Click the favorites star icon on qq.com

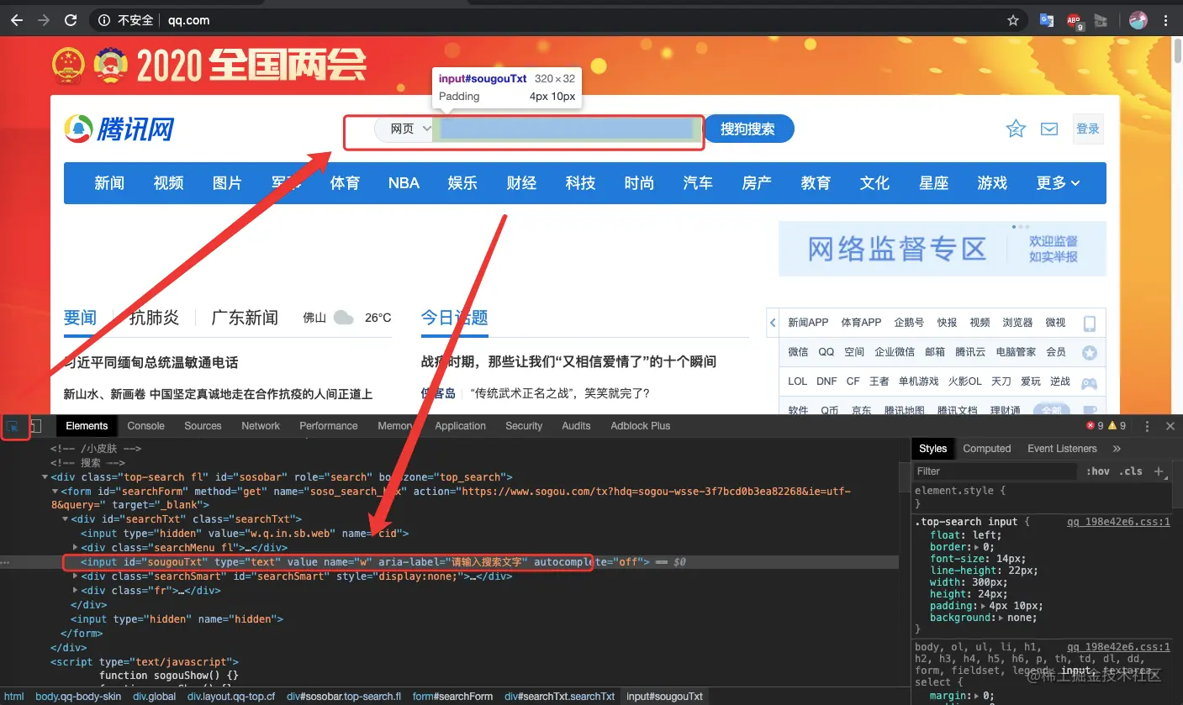(1016, 129)
